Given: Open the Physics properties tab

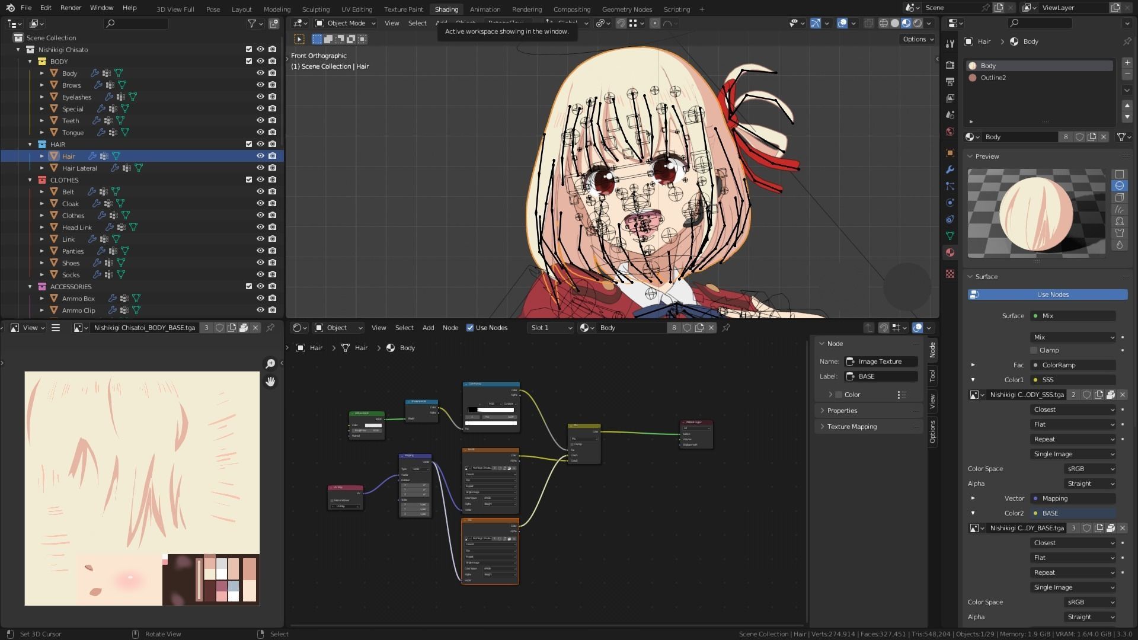Looking at the screenshot, I should click(950, 203).
